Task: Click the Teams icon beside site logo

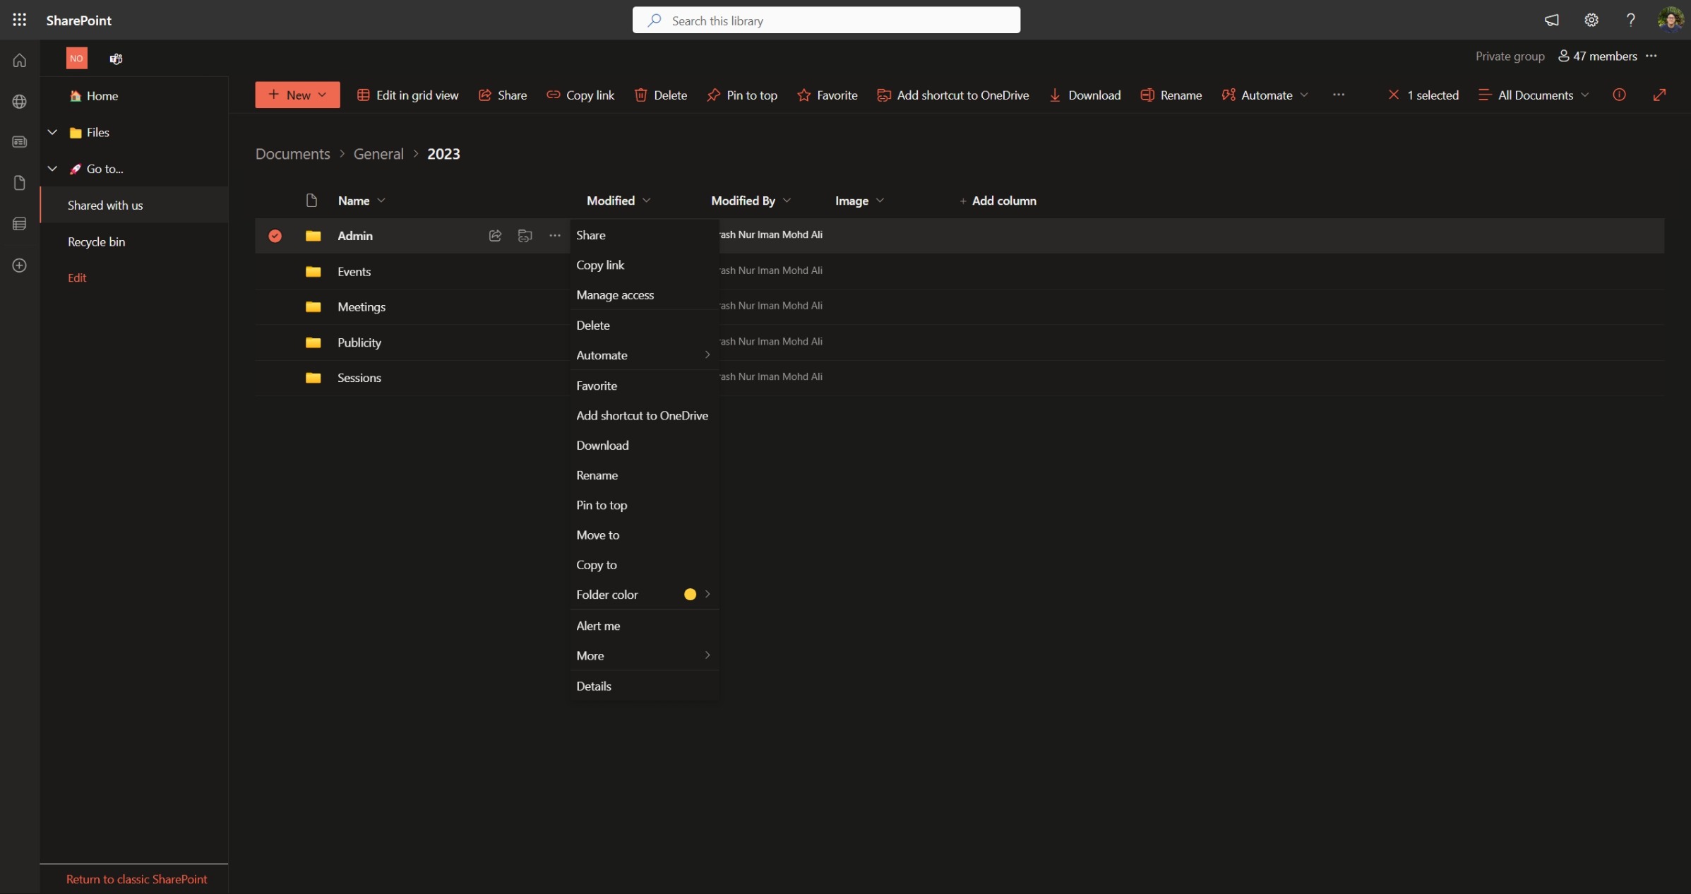Action: point(116,59)
